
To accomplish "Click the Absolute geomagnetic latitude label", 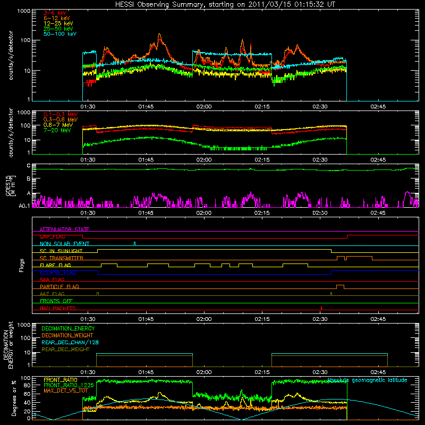I will [x=367, y=380].
